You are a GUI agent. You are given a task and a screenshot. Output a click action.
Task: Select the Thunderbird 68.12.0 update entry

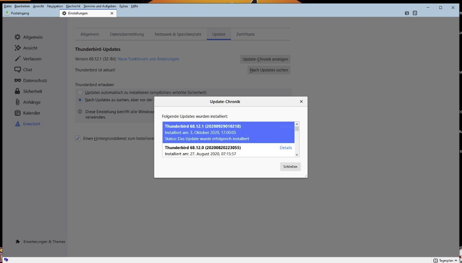click(x=228, y=150)
